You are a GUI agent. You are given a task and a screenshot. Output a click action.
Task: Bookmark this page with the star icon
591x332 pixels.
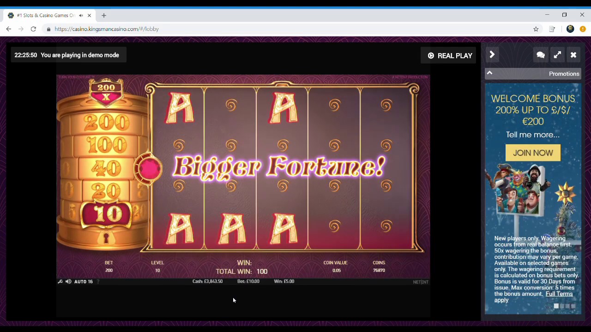(536, 29)
